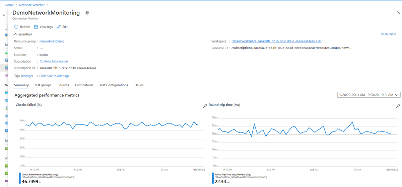Click the Refresh icon in toolbar
Screen dimensions: 402x187
click(x=16, y=27)
